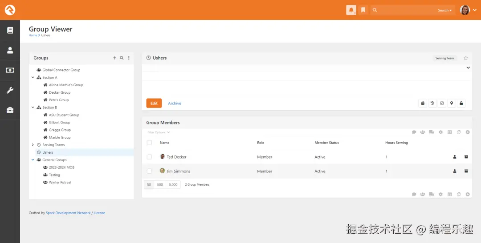This screenshot has width=481, height=243.
Task: Set page size to 50
Action: point(149,184)
